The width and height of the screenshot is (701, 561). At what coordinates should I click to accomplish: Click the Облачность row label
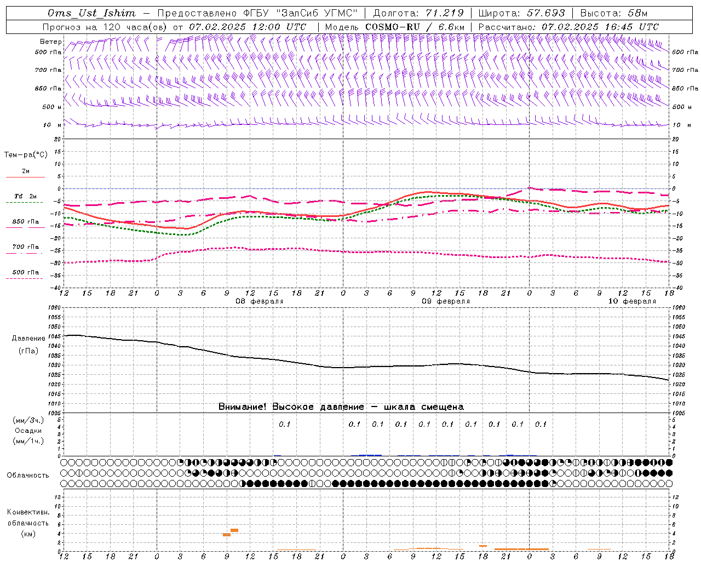tap(27, 476)
